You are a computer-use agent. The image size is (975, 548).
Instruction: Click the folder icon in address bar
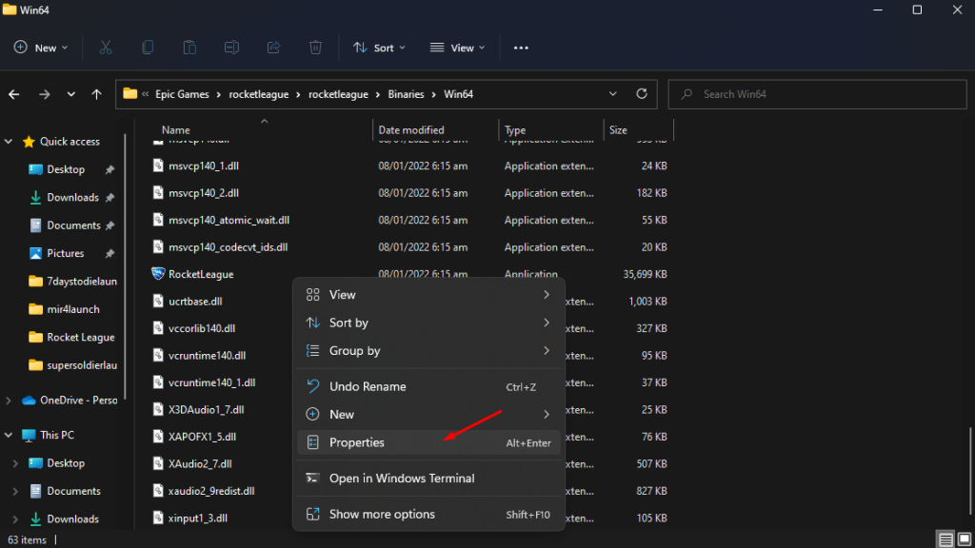tap(129, 94)
